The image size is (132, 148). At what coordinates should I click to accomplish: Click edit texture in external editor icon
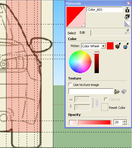(x=124, y=91)
